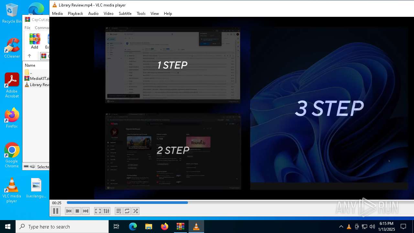Open File Explorer from taskbar
The height and width of the screenshot is (233, 414).
point(149,227)
